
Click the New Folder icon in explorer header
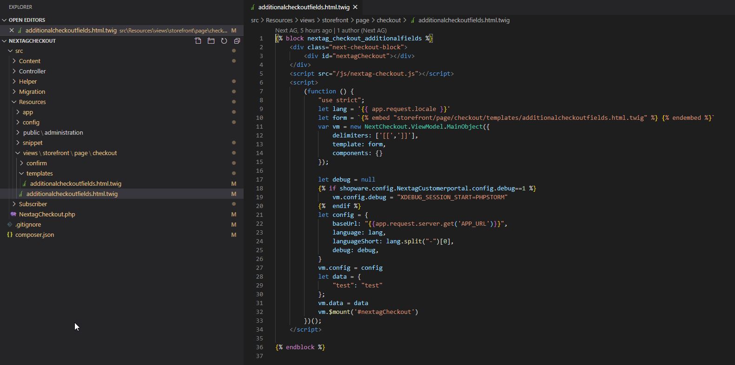[211, 41]
